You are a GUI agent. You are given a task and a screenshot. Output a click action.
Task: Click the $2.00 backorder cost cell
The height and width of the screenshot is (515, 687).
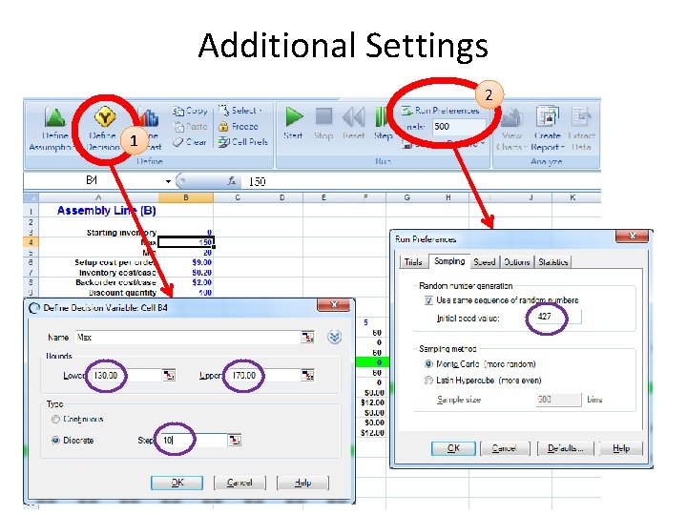click(x=186, y=282)
